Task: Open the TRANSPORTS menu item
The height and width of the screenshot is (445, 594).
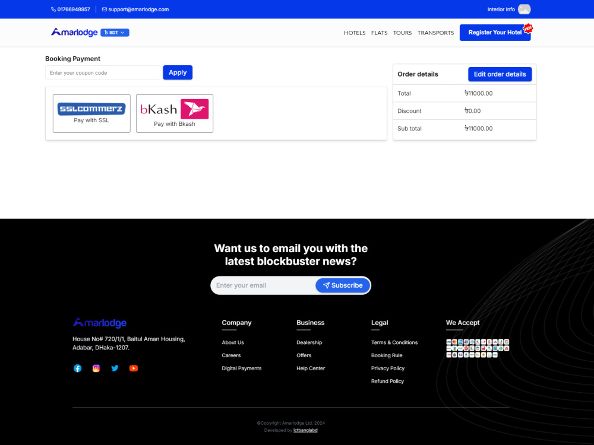Action: [x=435, y=33]
